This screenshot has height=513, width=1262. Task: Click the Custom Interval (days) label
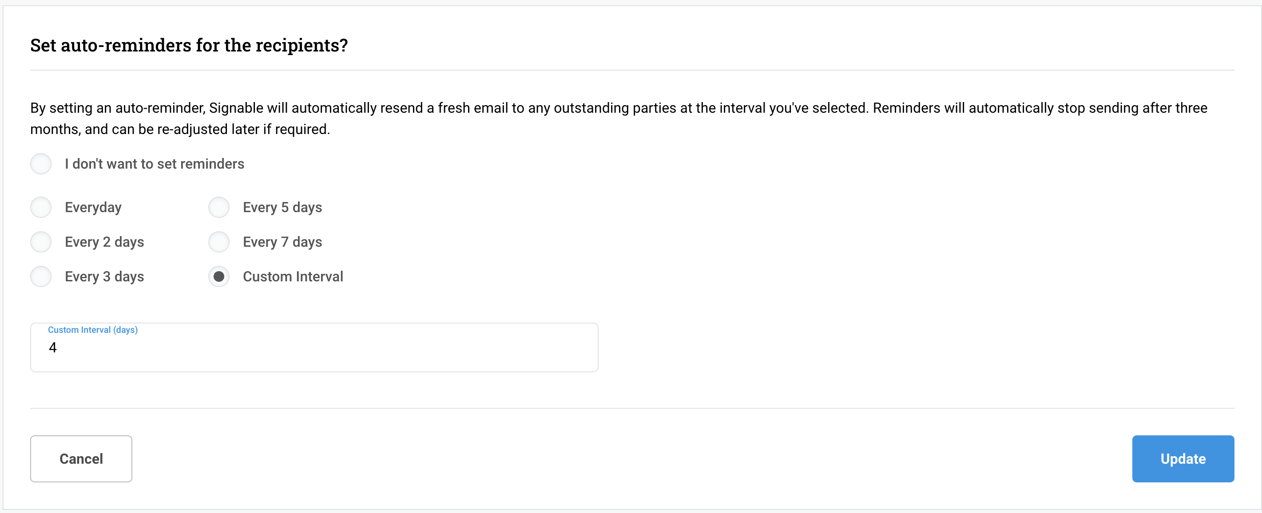92,329
